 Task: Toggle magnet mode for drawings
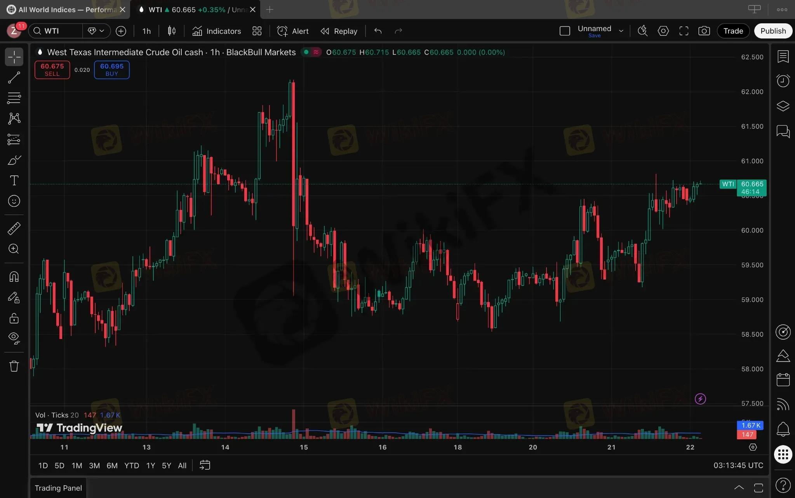pyautogui.click(x=14, y=277)
